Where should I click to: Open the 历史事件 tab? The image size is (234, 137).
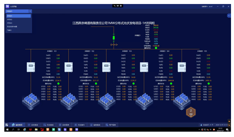[80, 125]
